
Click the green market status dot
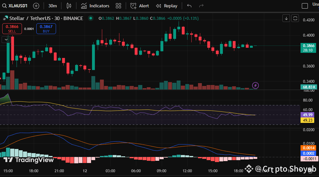[x=91, y=18]
